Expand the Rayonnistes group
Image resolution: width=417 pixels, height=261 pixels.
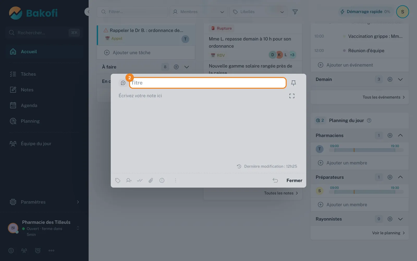(400, 219)
